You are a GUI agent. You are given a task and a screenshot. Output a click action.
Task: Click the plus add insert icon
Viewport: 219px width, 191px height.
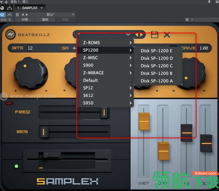pyautogui.click(x=6, y=2)
